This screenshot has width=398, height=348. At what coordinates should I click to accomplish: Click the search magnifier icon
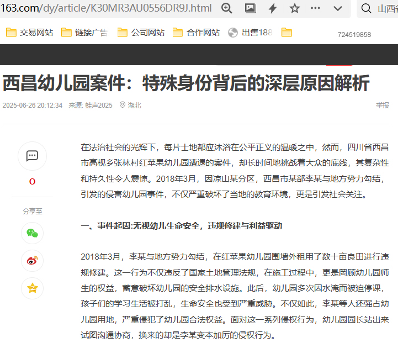[366, 8]
